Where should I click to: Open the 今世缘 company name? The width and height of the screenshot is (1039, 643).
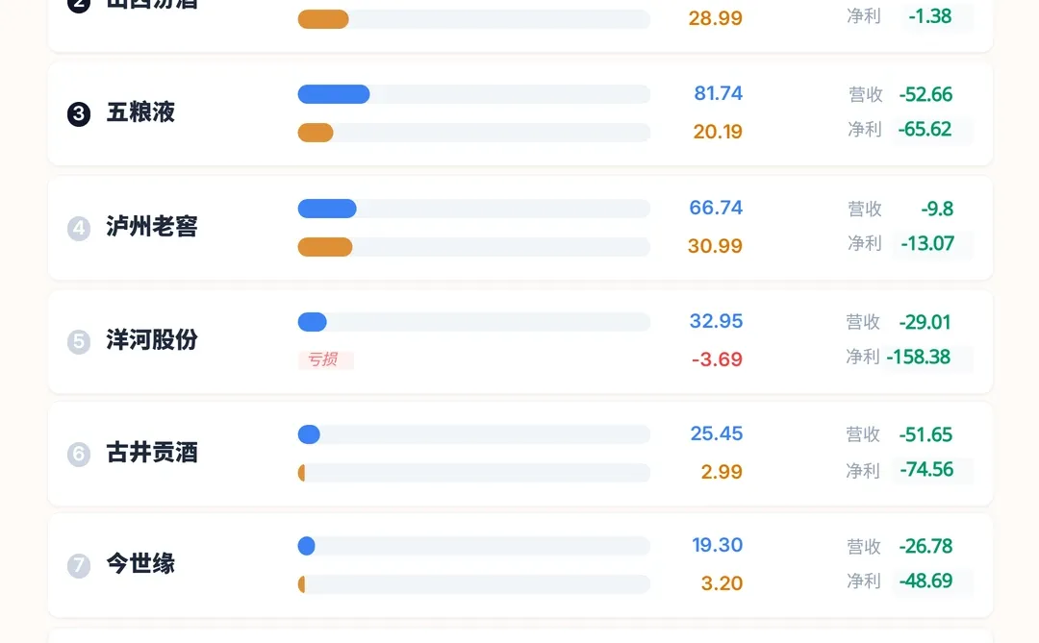[140, 564]
